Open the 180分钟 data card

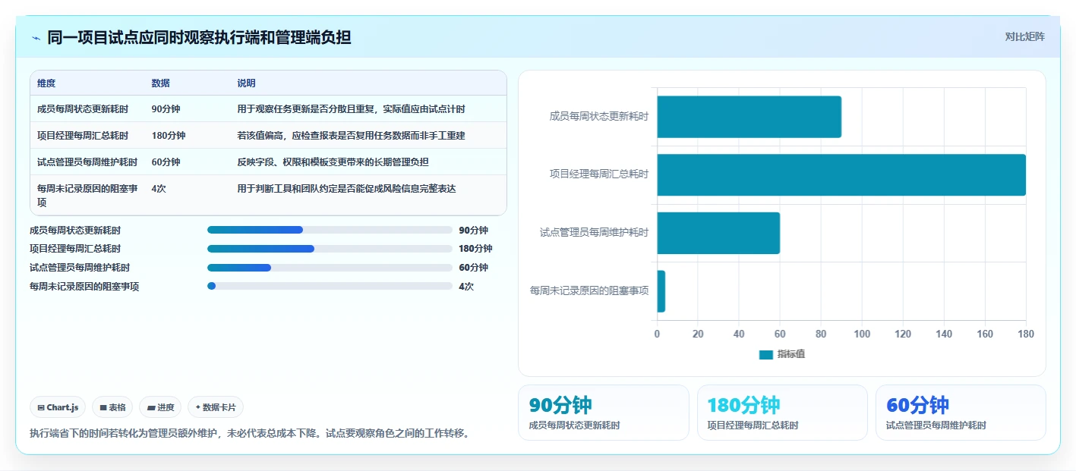coord(782,413)
